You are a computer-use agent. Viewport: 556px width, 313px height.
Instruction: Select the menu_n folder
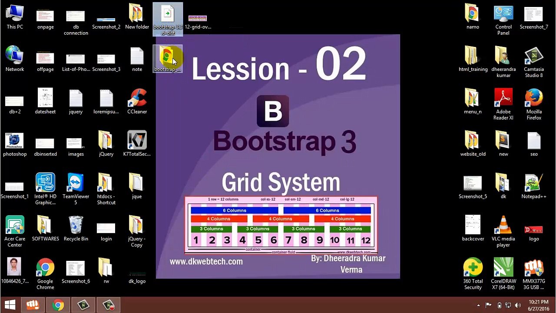(473, 102)
